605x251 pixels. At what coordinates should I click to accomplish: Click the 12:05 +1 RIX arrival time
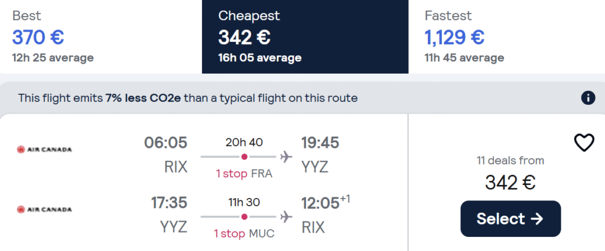pos(326,203)
